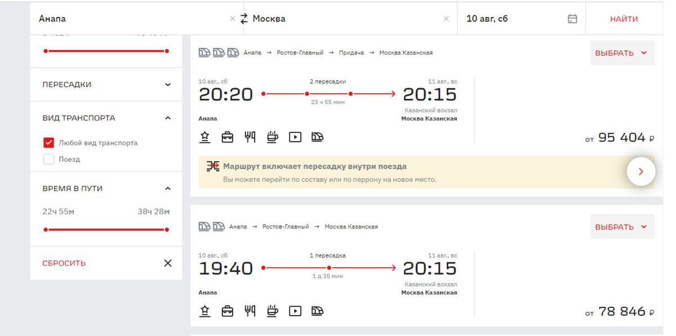Click the dining services icon on first route
This screenshot has height=336, width=676.
[250, 136]
